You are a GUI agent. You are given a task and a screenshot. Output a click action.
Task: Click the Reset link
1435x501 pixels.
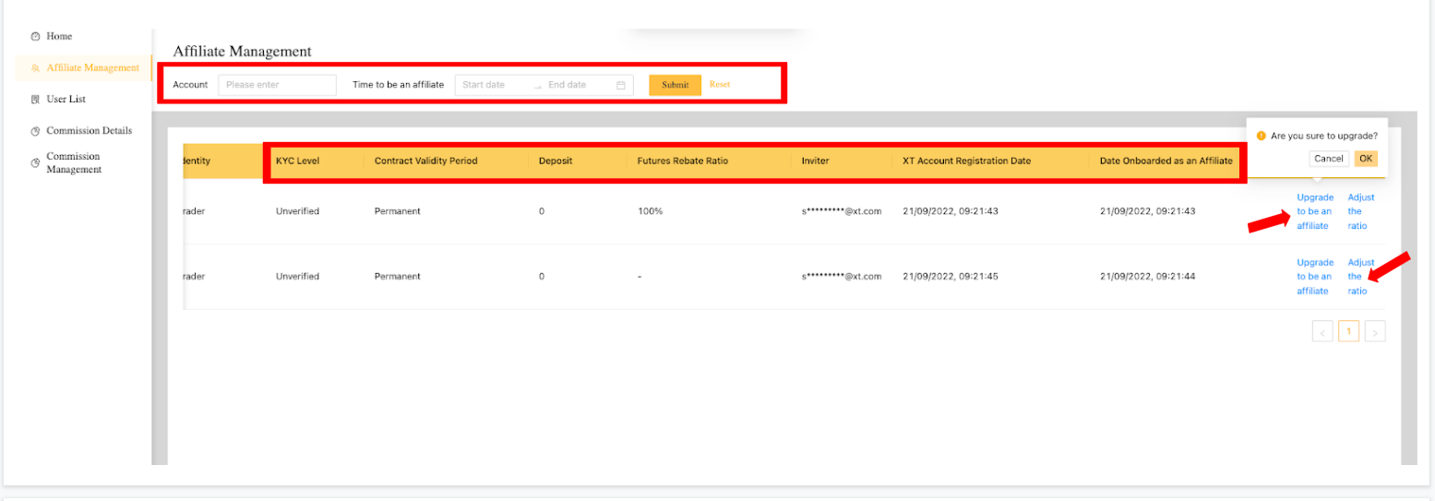tap(719, 84)
